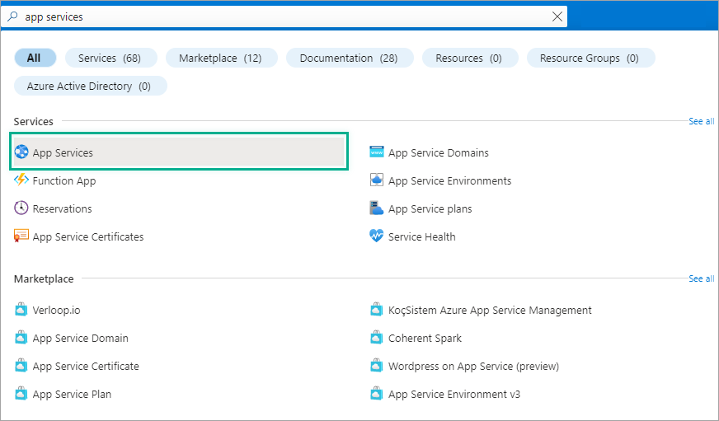
Task: Filter results by Documentation (28)
Action: pos(350,58)
